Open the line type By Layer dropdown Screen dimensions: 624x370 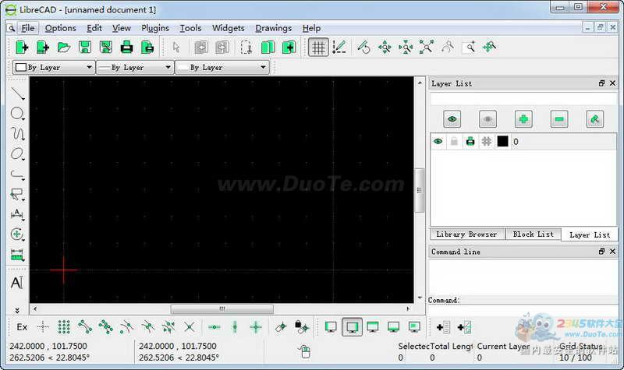point(222,67)
